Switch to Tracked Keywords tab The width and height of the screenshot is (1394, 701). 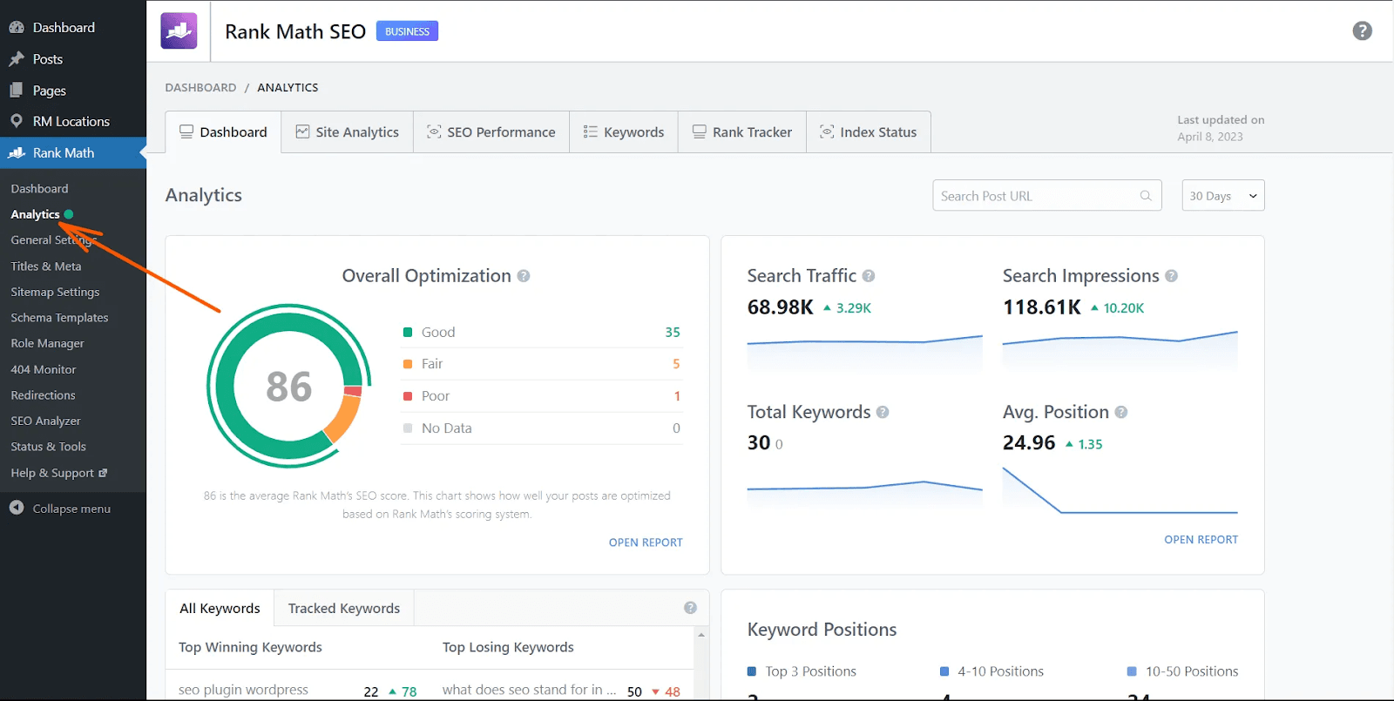tap(344, 608)
